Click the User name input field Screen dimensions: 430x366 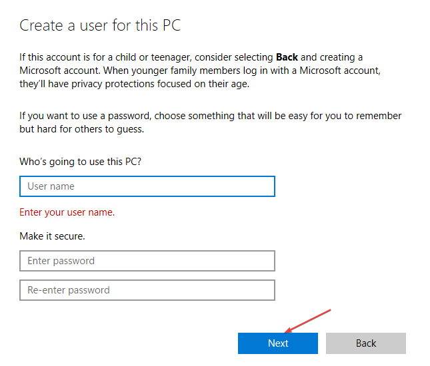click(147, 186)
